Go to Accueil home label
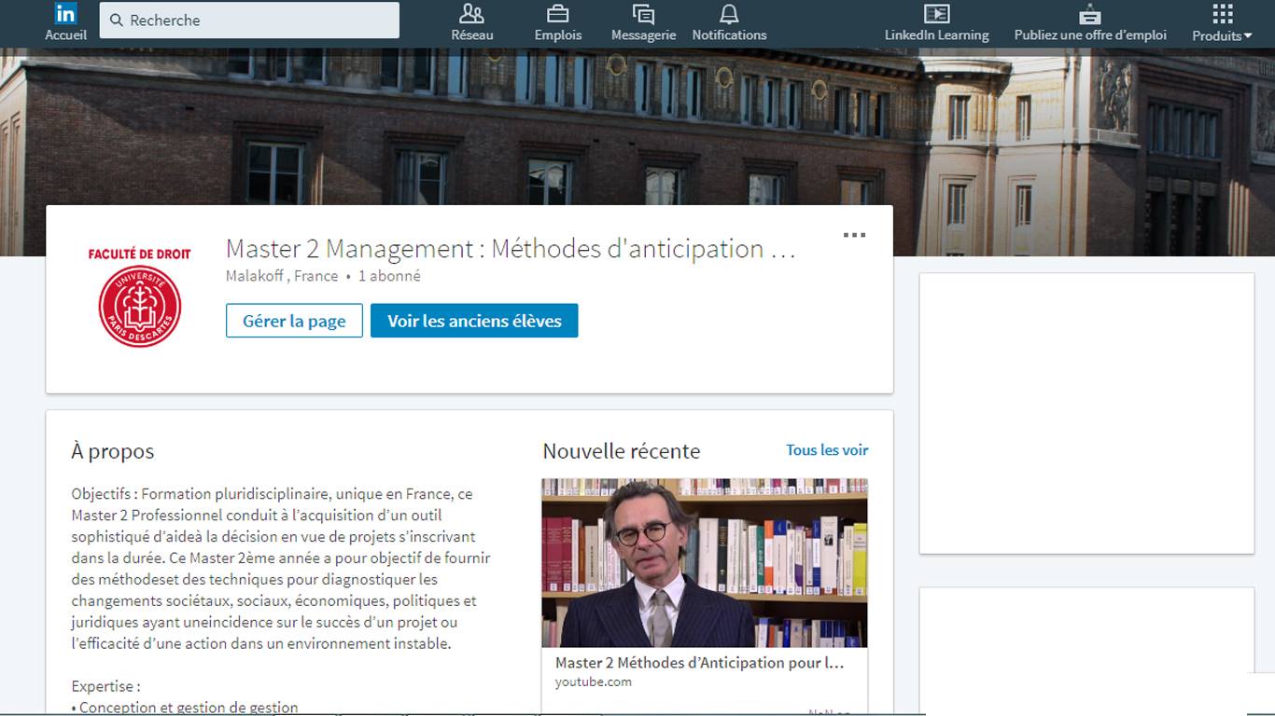Viewport: 1275px width, 716px height. click(65, 35)
